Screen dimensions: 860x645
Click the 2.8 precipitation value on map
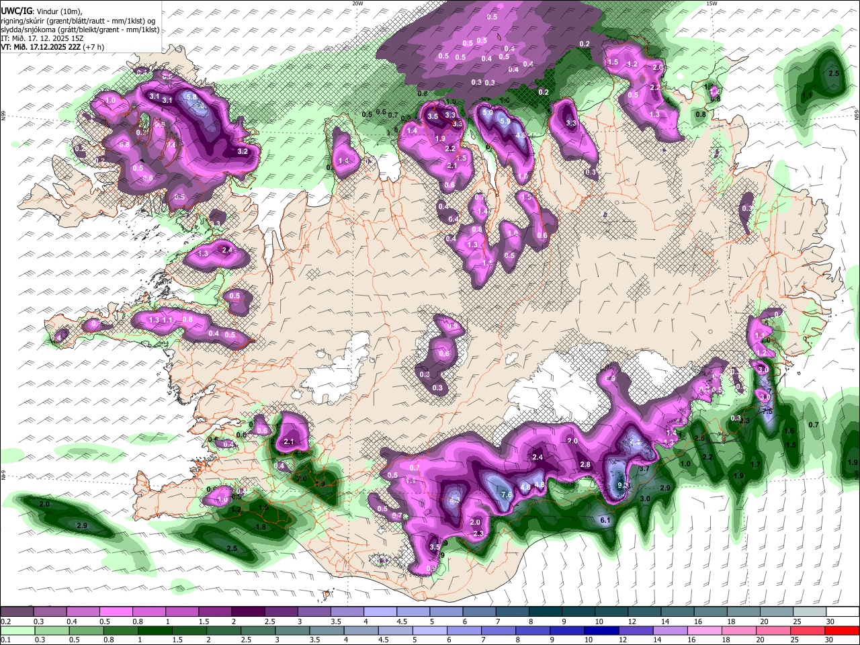[x=585, y=465]
